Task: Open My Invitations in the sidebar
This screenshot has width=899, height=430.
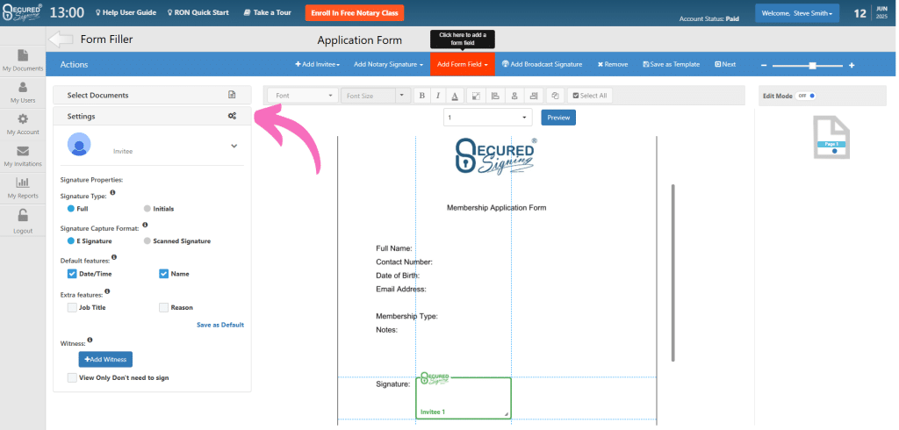Action: pos(23,155)
